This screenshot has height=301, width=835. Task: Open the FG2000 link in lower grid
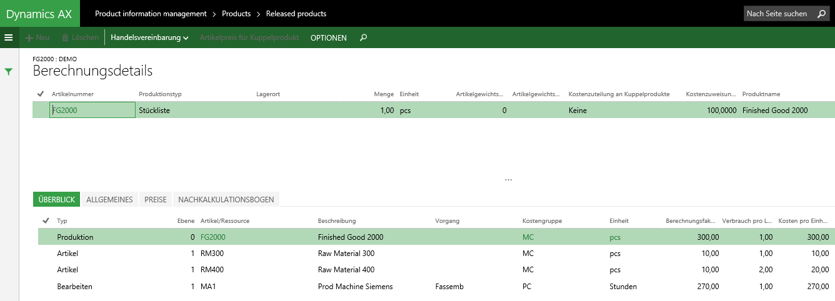pos(213,237)
